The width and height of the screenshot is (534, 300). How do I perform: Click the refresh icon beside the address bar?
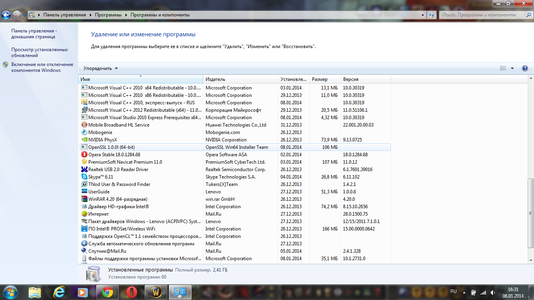point(432,15)
